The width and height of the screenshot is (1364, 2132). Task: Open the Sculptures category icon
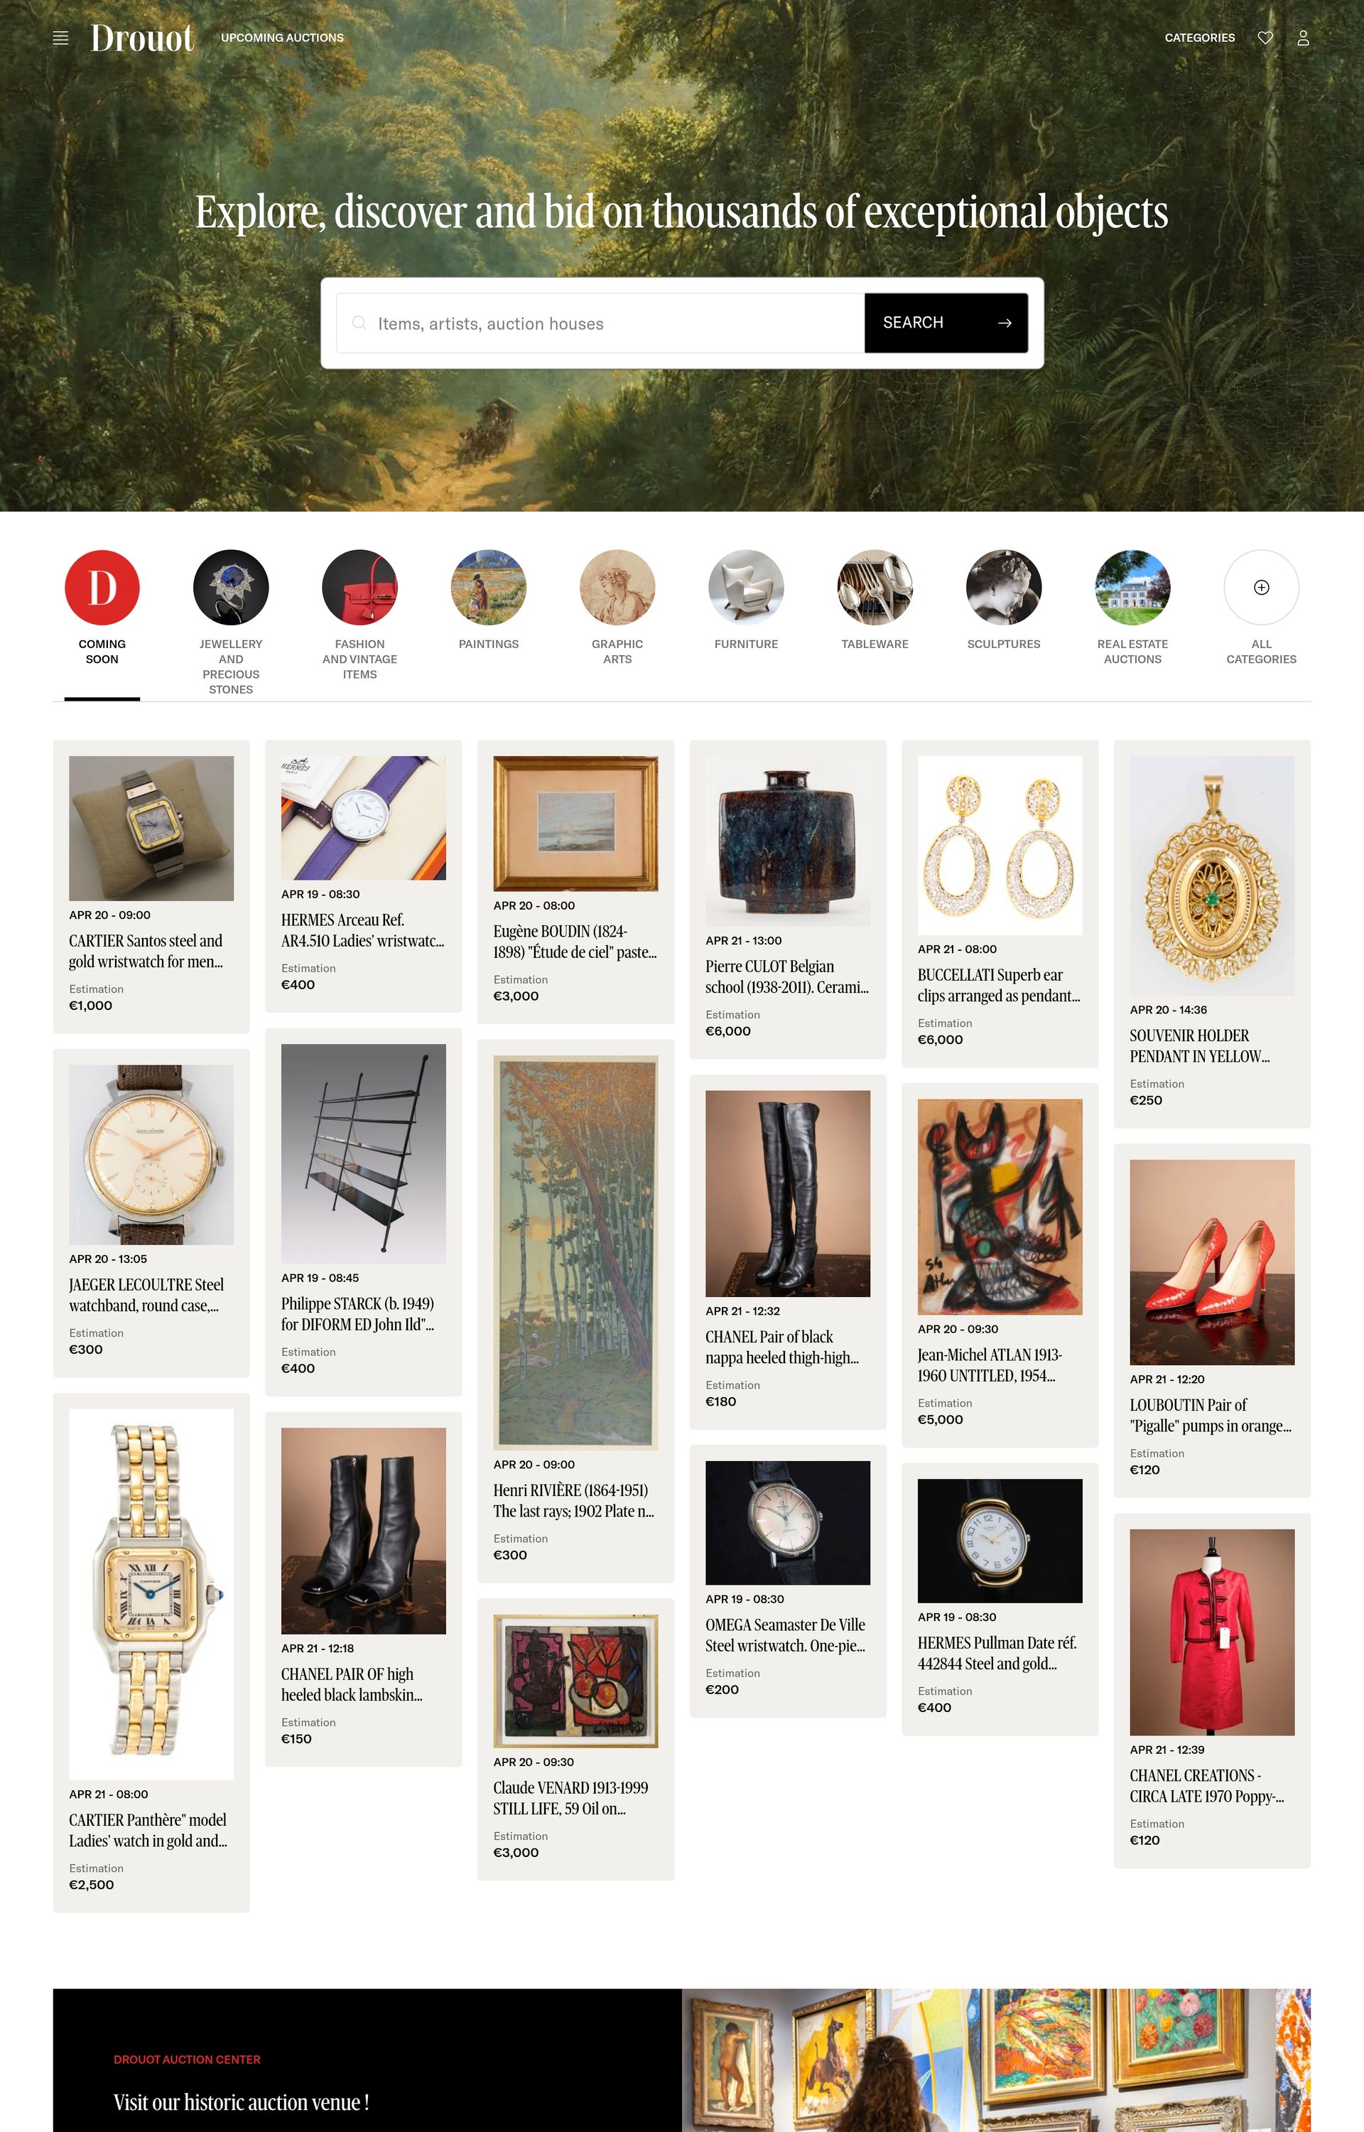click(x=1004, y=587)
